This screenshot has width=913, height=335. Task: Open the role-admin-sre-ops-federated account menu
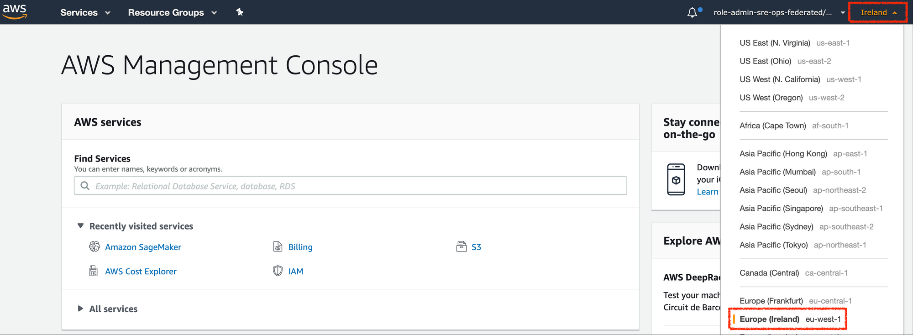pos(779,12)
